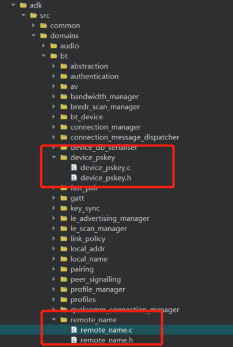Collapse the bt folder arrow
The width and height of the screenshot is (233, 347).
44,56
